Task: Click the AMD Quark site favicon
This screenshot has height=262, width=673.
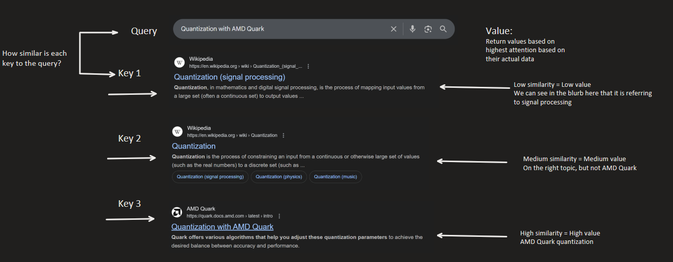Action: [177, 212]
